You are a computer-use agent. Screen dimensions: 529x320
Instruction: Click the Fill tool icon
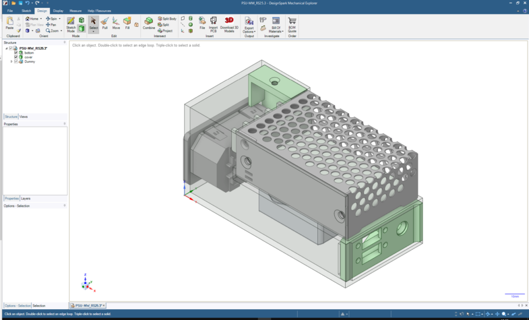coord(127,23)
